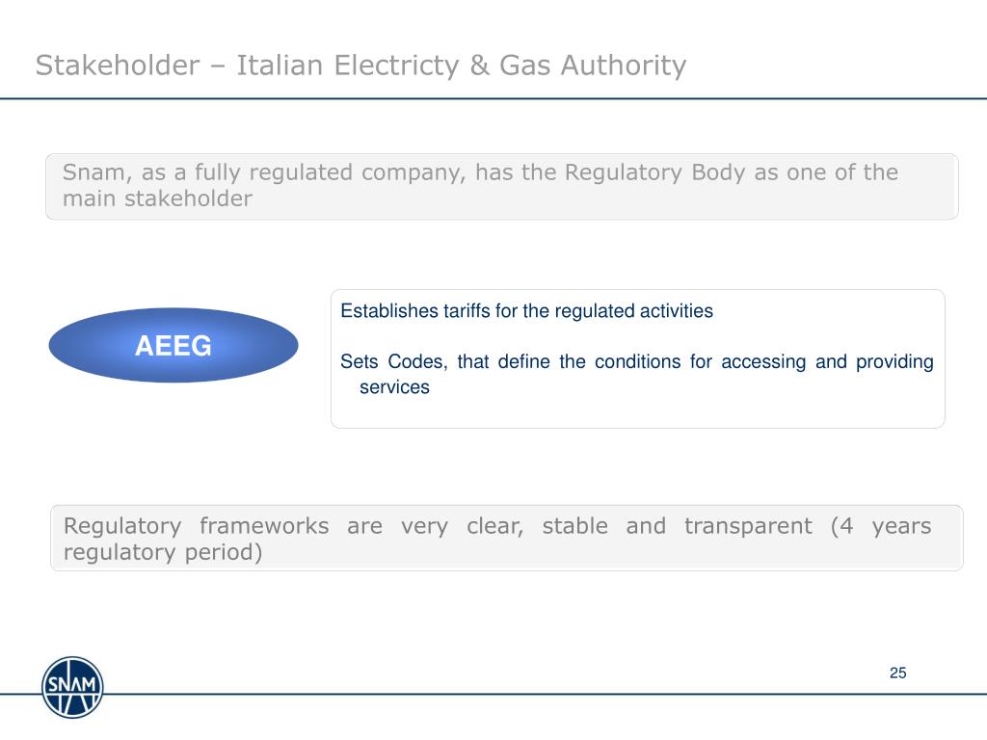
Task: Click 'Gas Authority' in the slide title
Action: coord(593,66)
